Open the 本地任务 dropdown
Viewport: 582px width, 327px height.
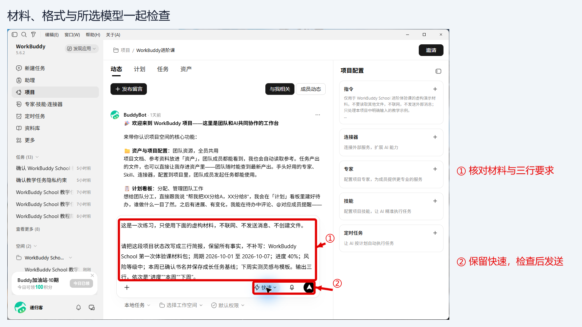[x=137, y=305]
